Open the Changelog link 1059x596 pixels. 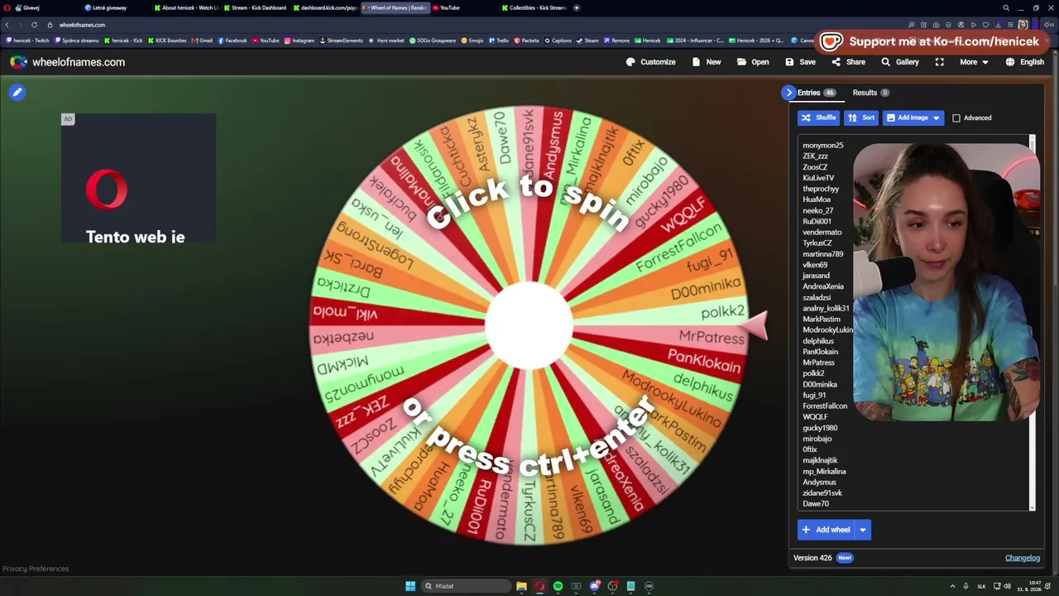click(1023, 558)
